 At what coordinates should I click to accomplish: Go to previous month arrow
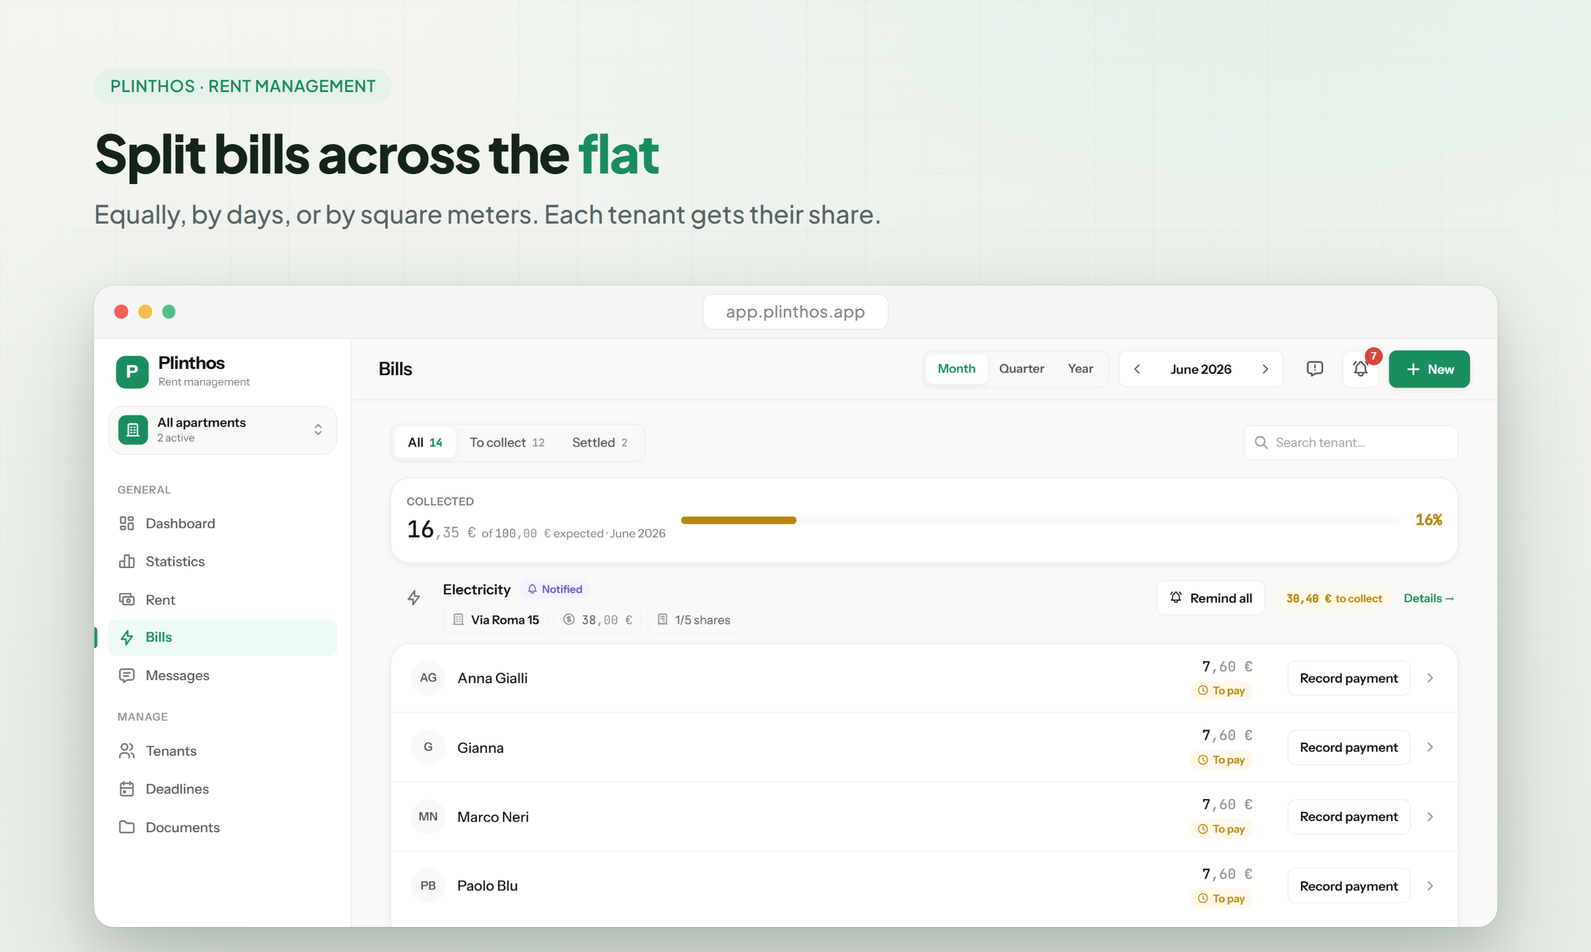[1137, 369]
